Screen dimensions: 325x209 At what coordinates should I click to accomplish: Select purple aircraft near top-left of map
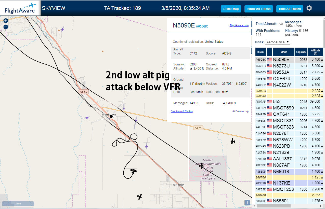pyautogui.click(x=62, y=29)
